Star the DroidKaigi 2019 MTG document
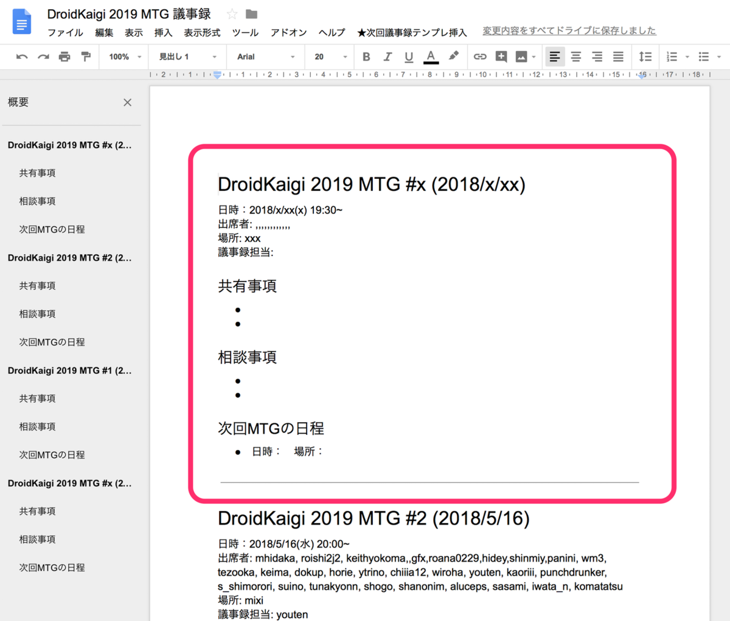The height and width of the screenshot is (621, 730). (x=232, y=14)
